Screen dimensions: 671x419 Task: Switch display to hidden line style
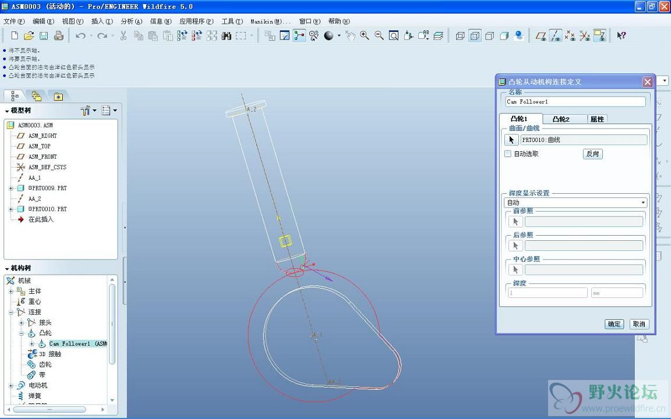pyautogui.click(x=475, y=36)
